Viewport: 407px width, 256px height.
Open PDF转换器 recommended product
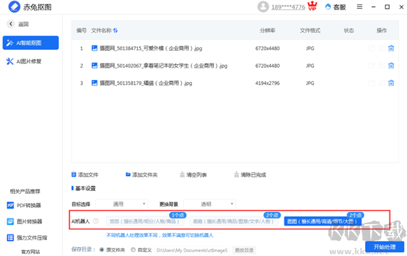pos(24,205)
